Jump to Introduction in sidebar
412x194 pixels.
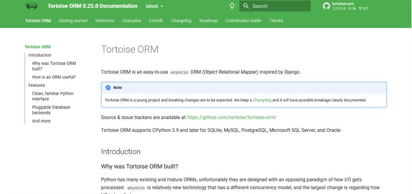(x=40, y=55)
